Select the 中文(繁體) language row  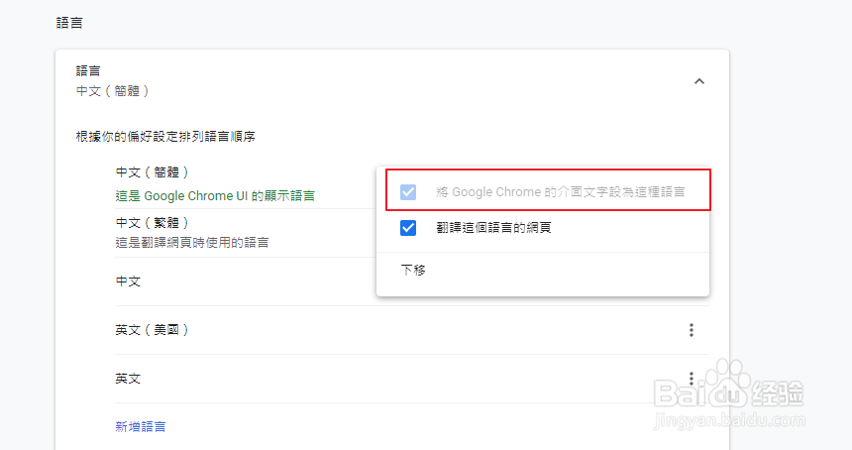[246, 233]
